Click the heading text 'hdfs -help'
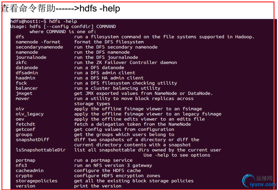The height and width of the screenshot is (190, 278). point(100,9)
